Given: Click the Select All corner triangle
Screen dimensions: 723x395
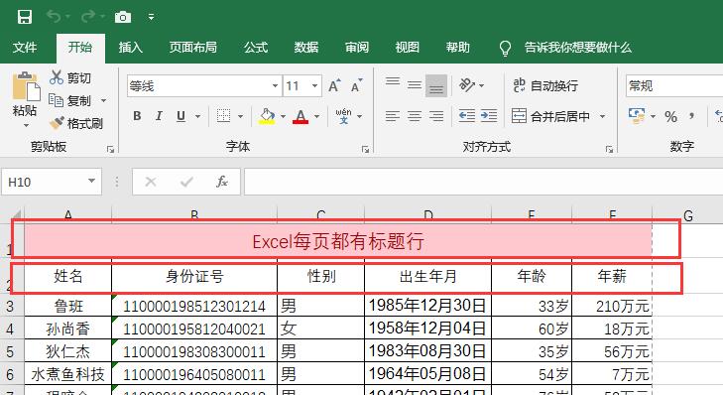Looking at the screenshot, I should click(x=16, y=214).
